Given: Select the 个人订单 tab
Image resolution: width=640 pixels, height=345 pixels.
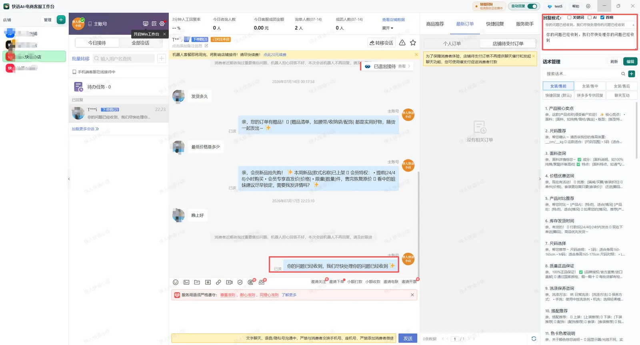Looking at the screenshot, I should [x=452, y=44].
